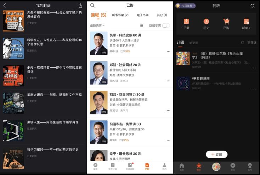The image size is (260, 175).
Task: Toggle the 隐藏学完 switch
Action: click(x=166, y=26)
